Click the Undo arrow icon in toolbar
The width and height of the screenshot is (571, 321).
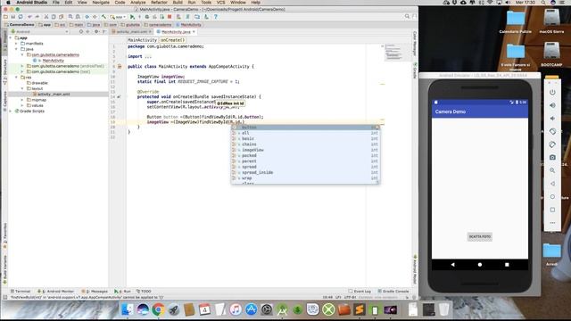[29, 17]
